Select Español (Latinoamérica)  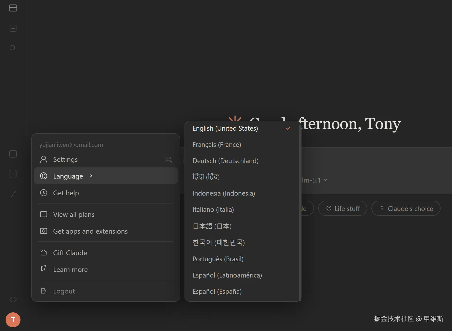click(242, 275)
